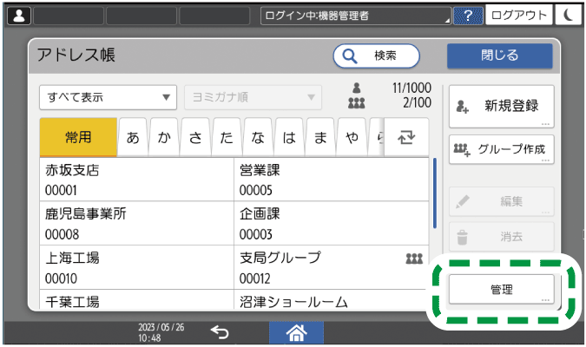Screen dimensions: 586x347
Task: Open the ヨミガナ順 sort dropdown
Action: coord(253,97)
